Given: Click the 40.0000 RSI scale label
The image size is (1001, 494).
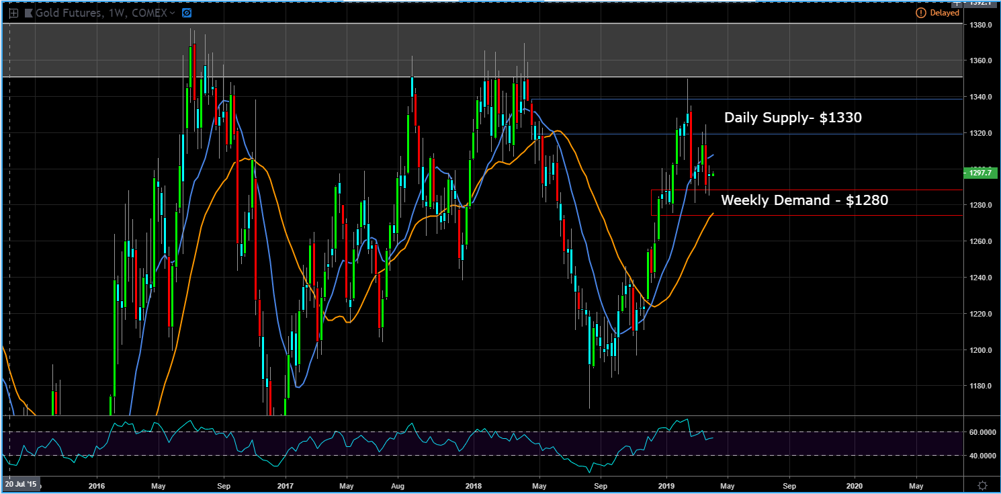Looking at the screenshot, I should (982, 456).
